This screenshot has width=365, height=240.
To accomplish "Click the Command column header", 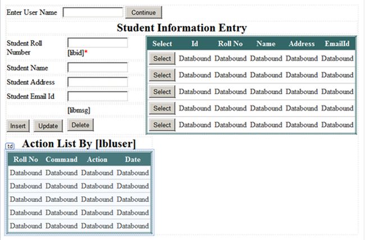I will (61, 159).
